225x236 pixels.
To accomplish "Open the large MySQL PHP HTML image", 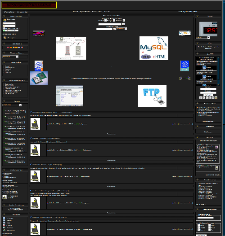I will (x=154, y=48).
